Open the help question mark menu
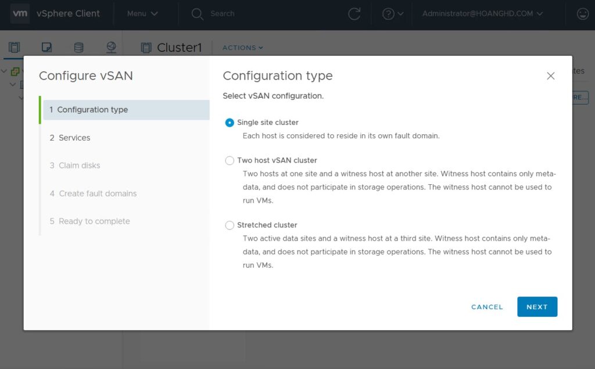595x369 pixels. coord(392,14)
